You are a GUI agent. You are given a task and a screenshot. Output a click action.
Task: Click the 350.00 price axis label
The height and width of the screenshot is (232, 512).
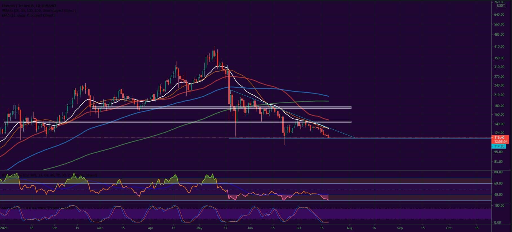(499, 58)
